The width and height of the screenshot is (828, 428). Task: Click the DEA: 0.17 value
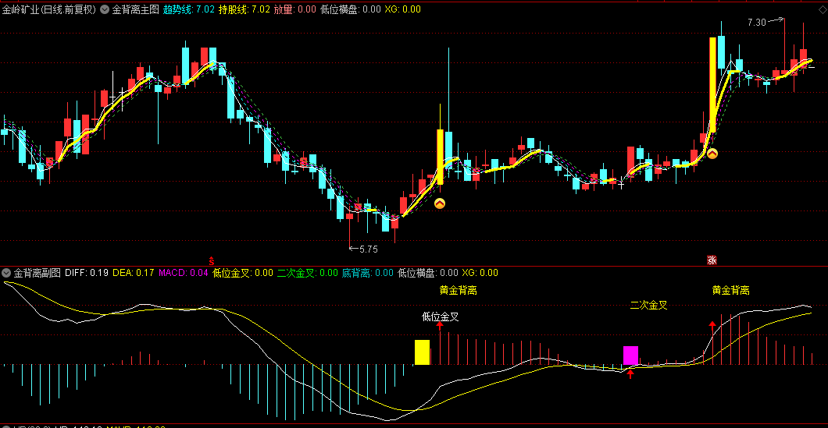pos(134,273)
